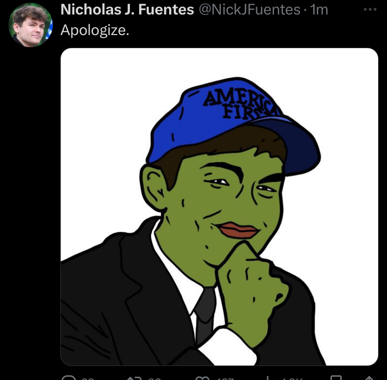Tap the view count number
Viewport: 387px width, 380px height.
292,379
